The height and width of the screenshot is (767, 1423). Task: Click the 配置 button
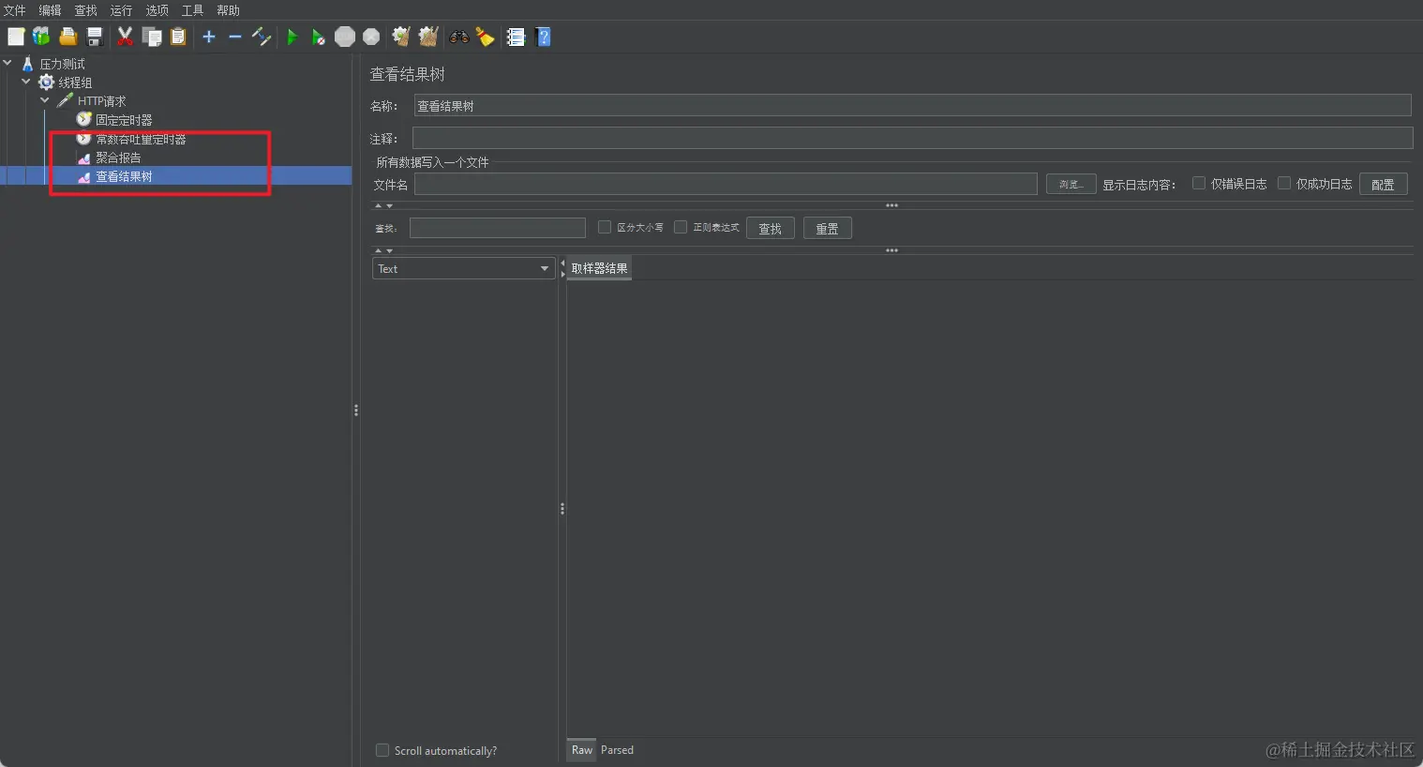[1383, 184]
